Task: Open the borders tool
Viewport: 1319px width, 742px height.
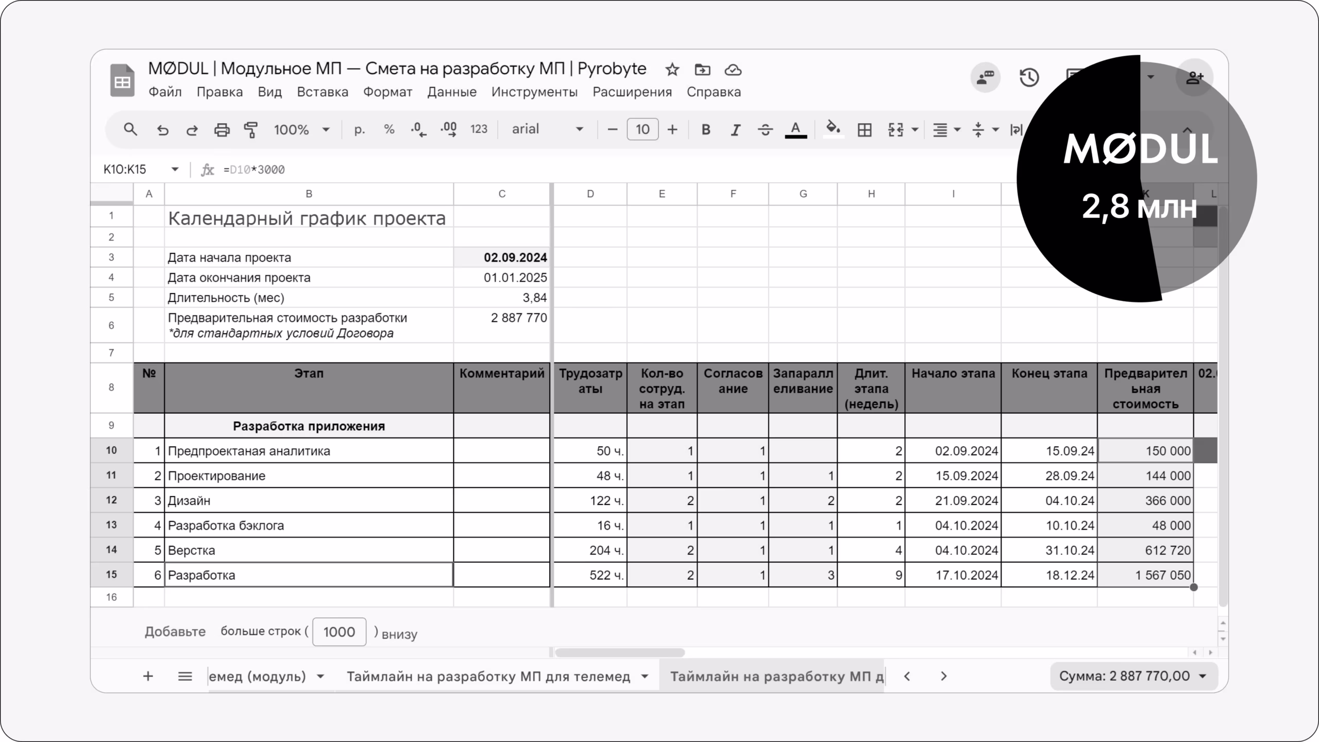Action: pyautogui.click(x=865, y=130)
